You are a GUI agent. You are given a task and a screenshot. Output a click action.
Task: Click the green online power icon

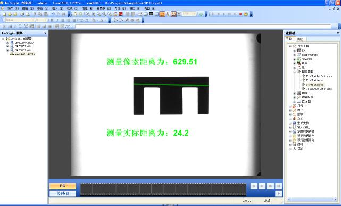tap(201, 14)
